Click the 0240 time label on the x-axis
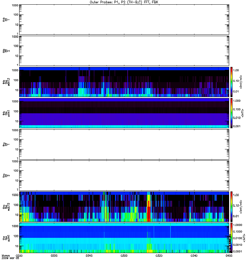248x265 pixels. pos(89,255)
